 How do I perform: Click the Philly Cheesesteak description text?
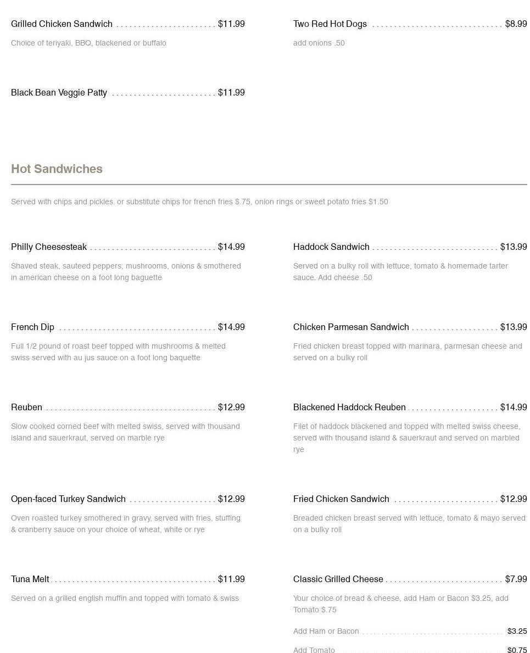(126, 272)
